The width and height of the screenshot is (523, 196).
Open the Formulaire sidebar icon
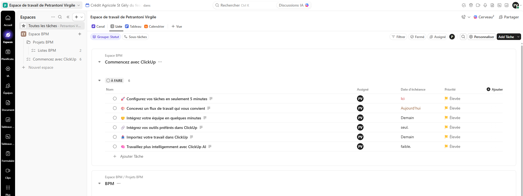8,154
